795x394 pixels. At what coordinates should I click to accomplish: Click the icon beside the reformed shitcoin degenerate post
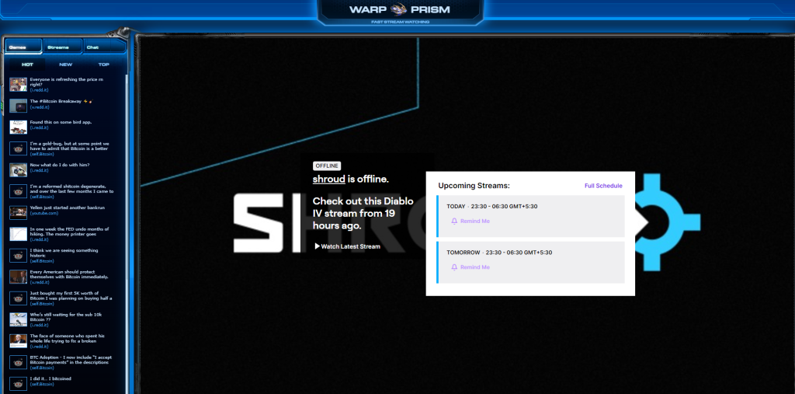[19, 191]
